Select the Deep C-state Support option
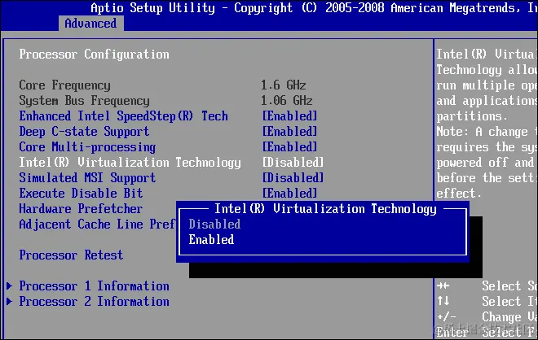The height and width of the screenshot is (340, 538). (84, 132)
